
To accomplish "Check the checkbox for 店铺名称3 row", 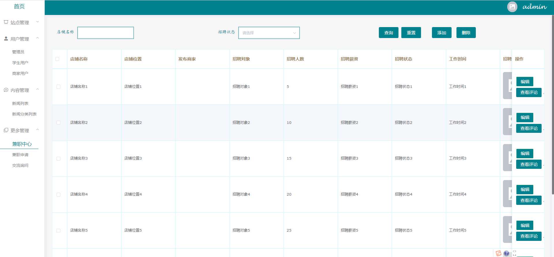I will click(58, 159).
